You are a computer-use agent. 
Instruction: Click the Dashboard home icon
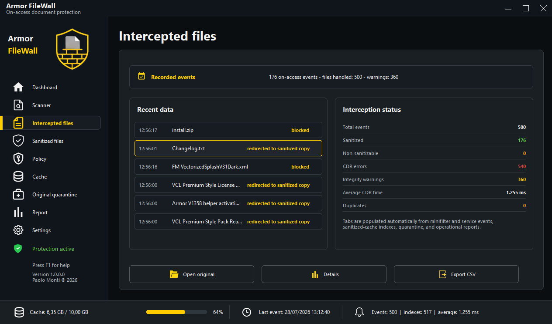click(x=18, y=87)
